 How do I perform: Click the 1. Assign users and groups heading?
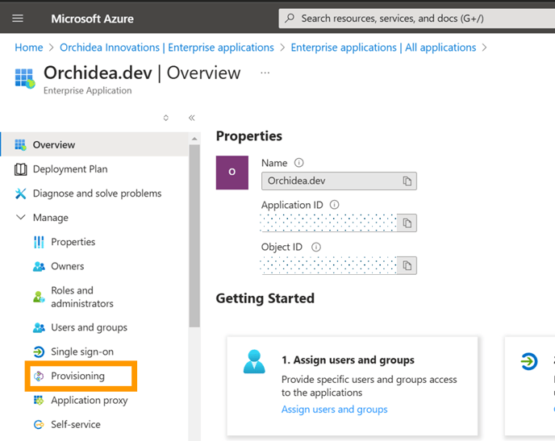[x=348, y=360]
